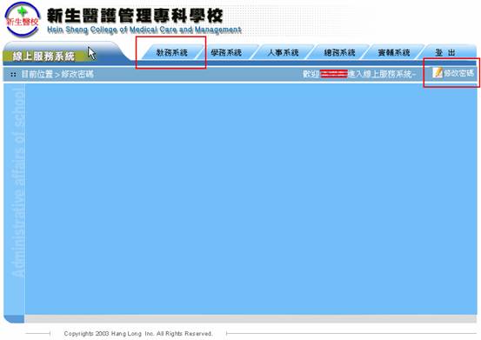481x340 pixels.
Task: Click the empty blue content panel
Action: coord(251,199)
